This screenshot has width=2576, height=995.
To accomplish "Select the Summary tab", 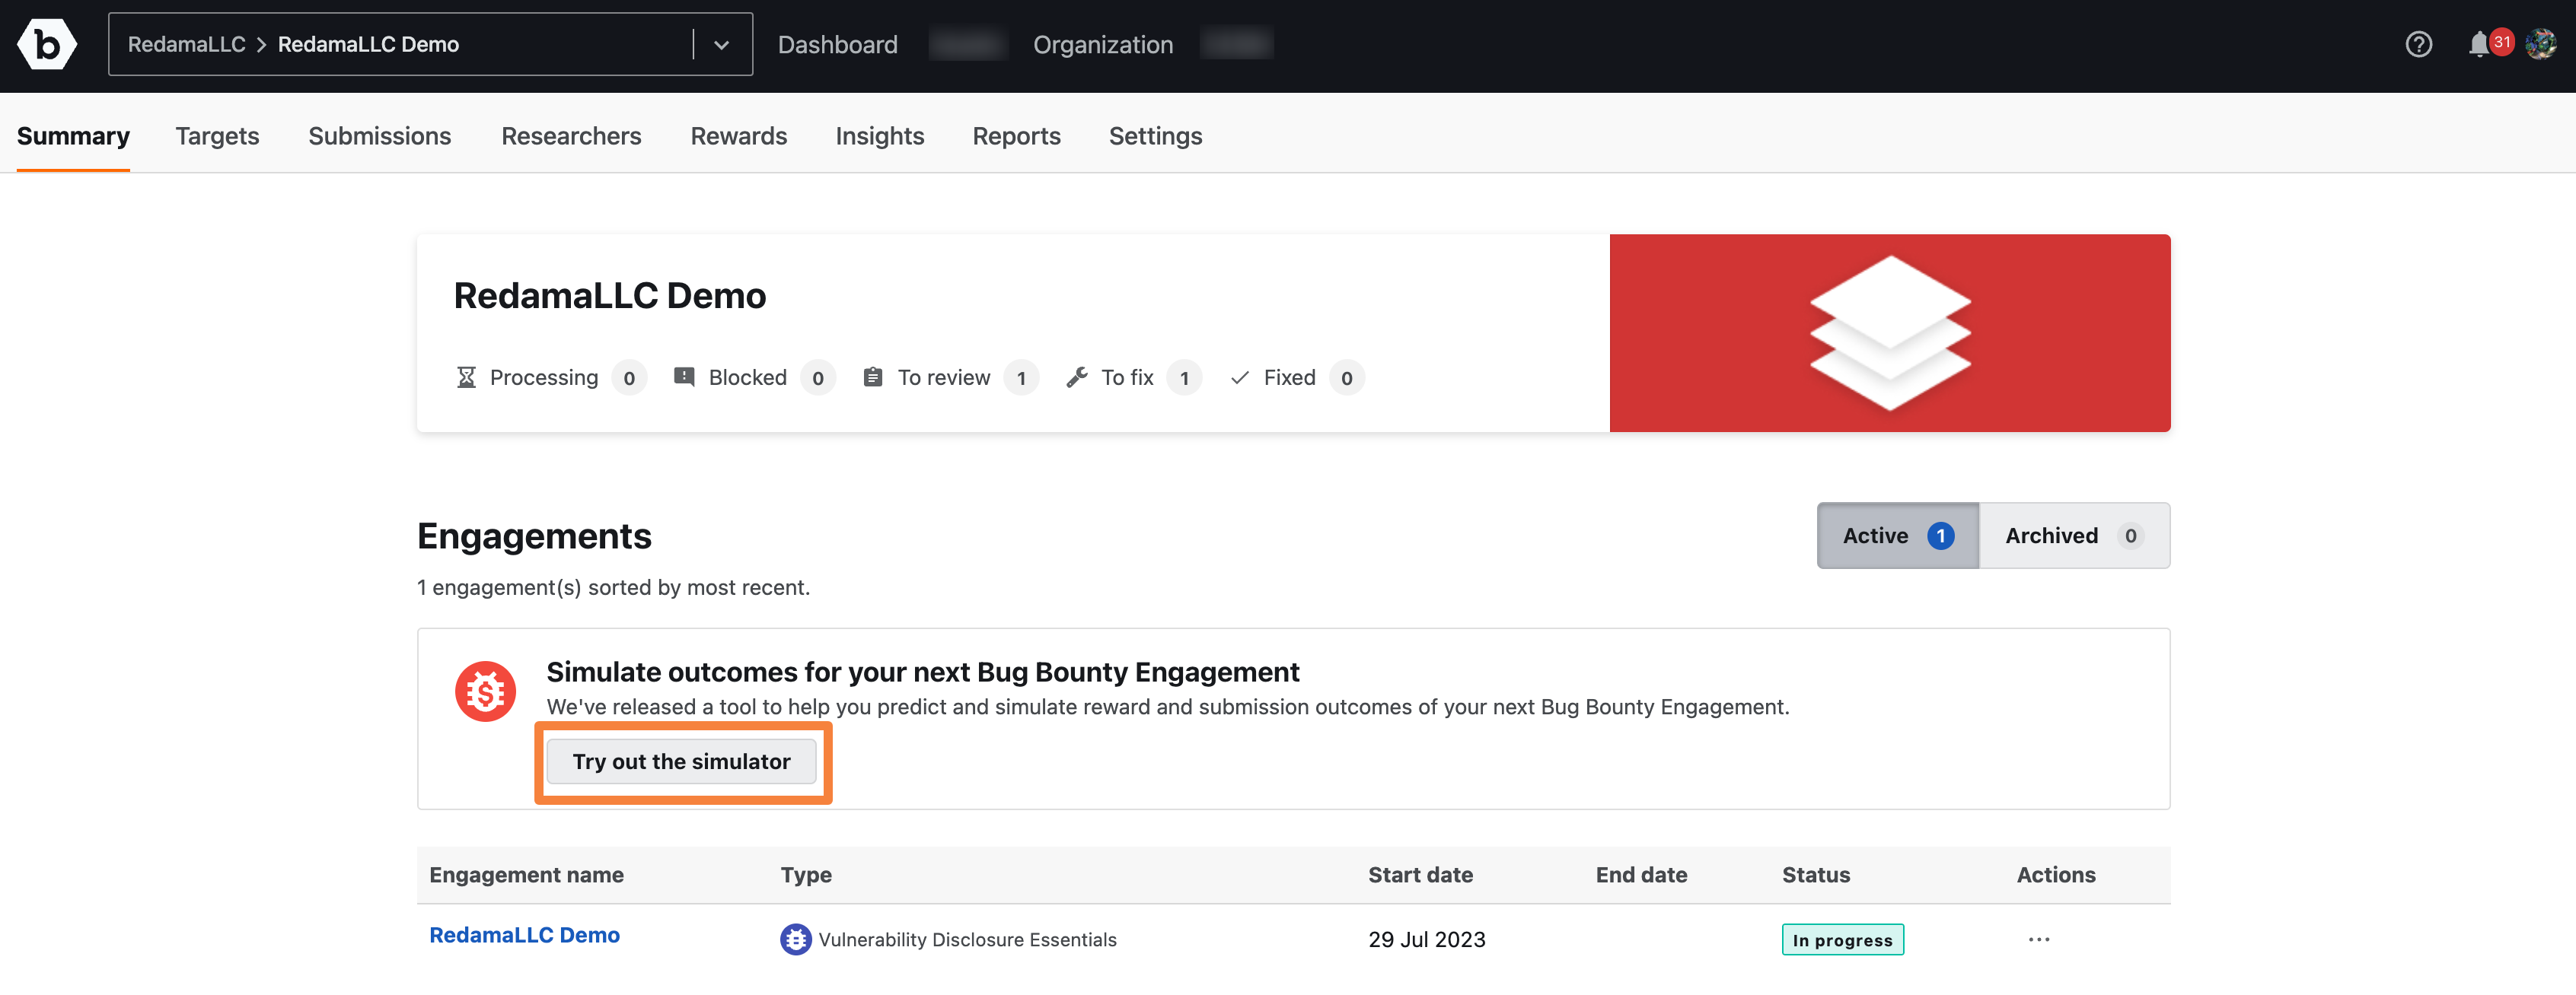I will point(73,136).
